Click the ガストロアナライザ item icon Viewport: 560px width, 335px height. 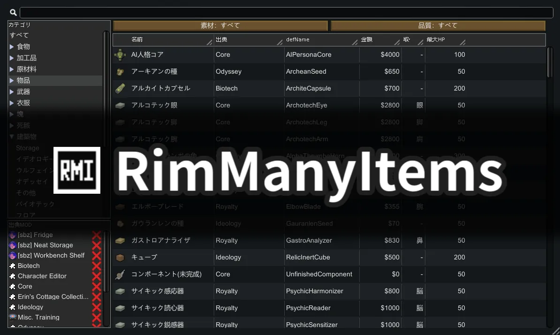[x=121, y=241]
